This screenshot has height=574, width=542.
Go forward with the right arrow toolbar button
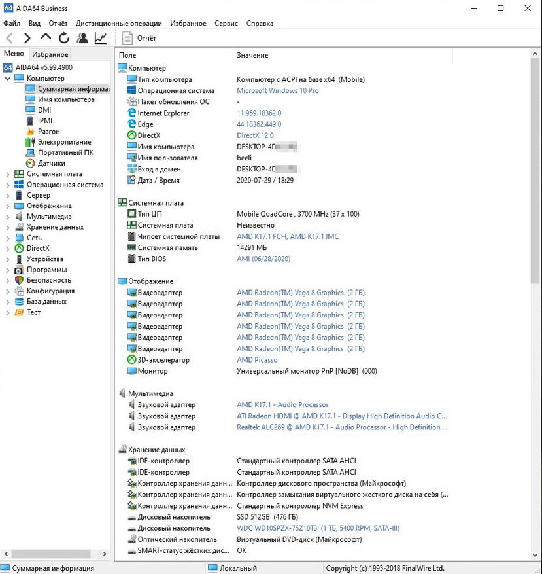tap(27, 38)
